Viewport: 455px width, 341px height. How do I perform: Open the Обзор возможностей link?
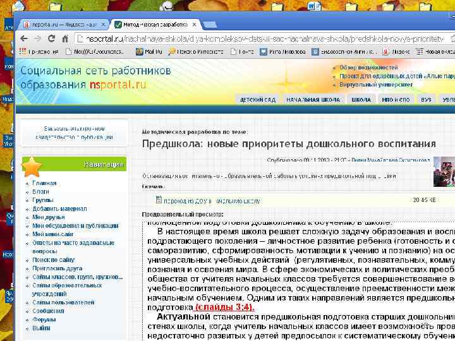tap(368, 68)
